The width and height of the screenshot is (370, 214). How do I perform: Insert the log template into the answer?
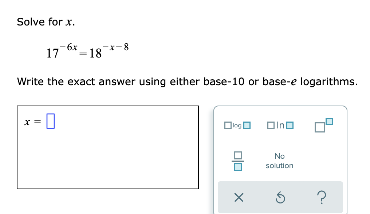(x=237, y=125)
